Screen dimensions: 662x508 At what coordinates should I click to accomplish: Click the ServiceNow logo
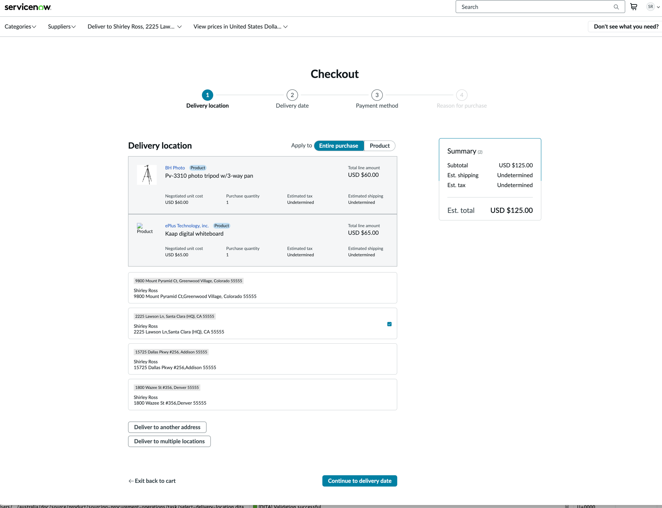click(x=28, y=7)
